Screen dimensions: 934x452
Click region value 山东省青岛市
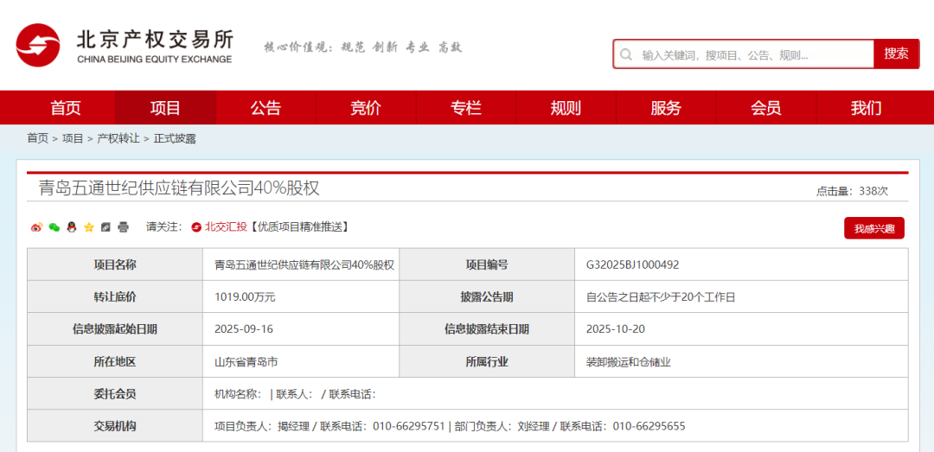click(x=246, y=361)
